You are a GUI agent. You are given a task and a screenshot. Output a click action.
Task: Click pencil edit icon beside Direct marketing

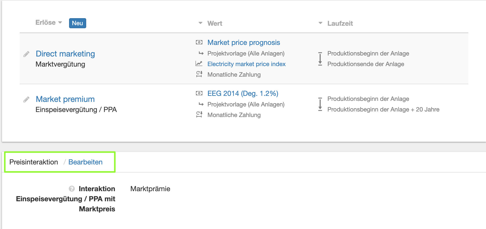click(26, 54)
